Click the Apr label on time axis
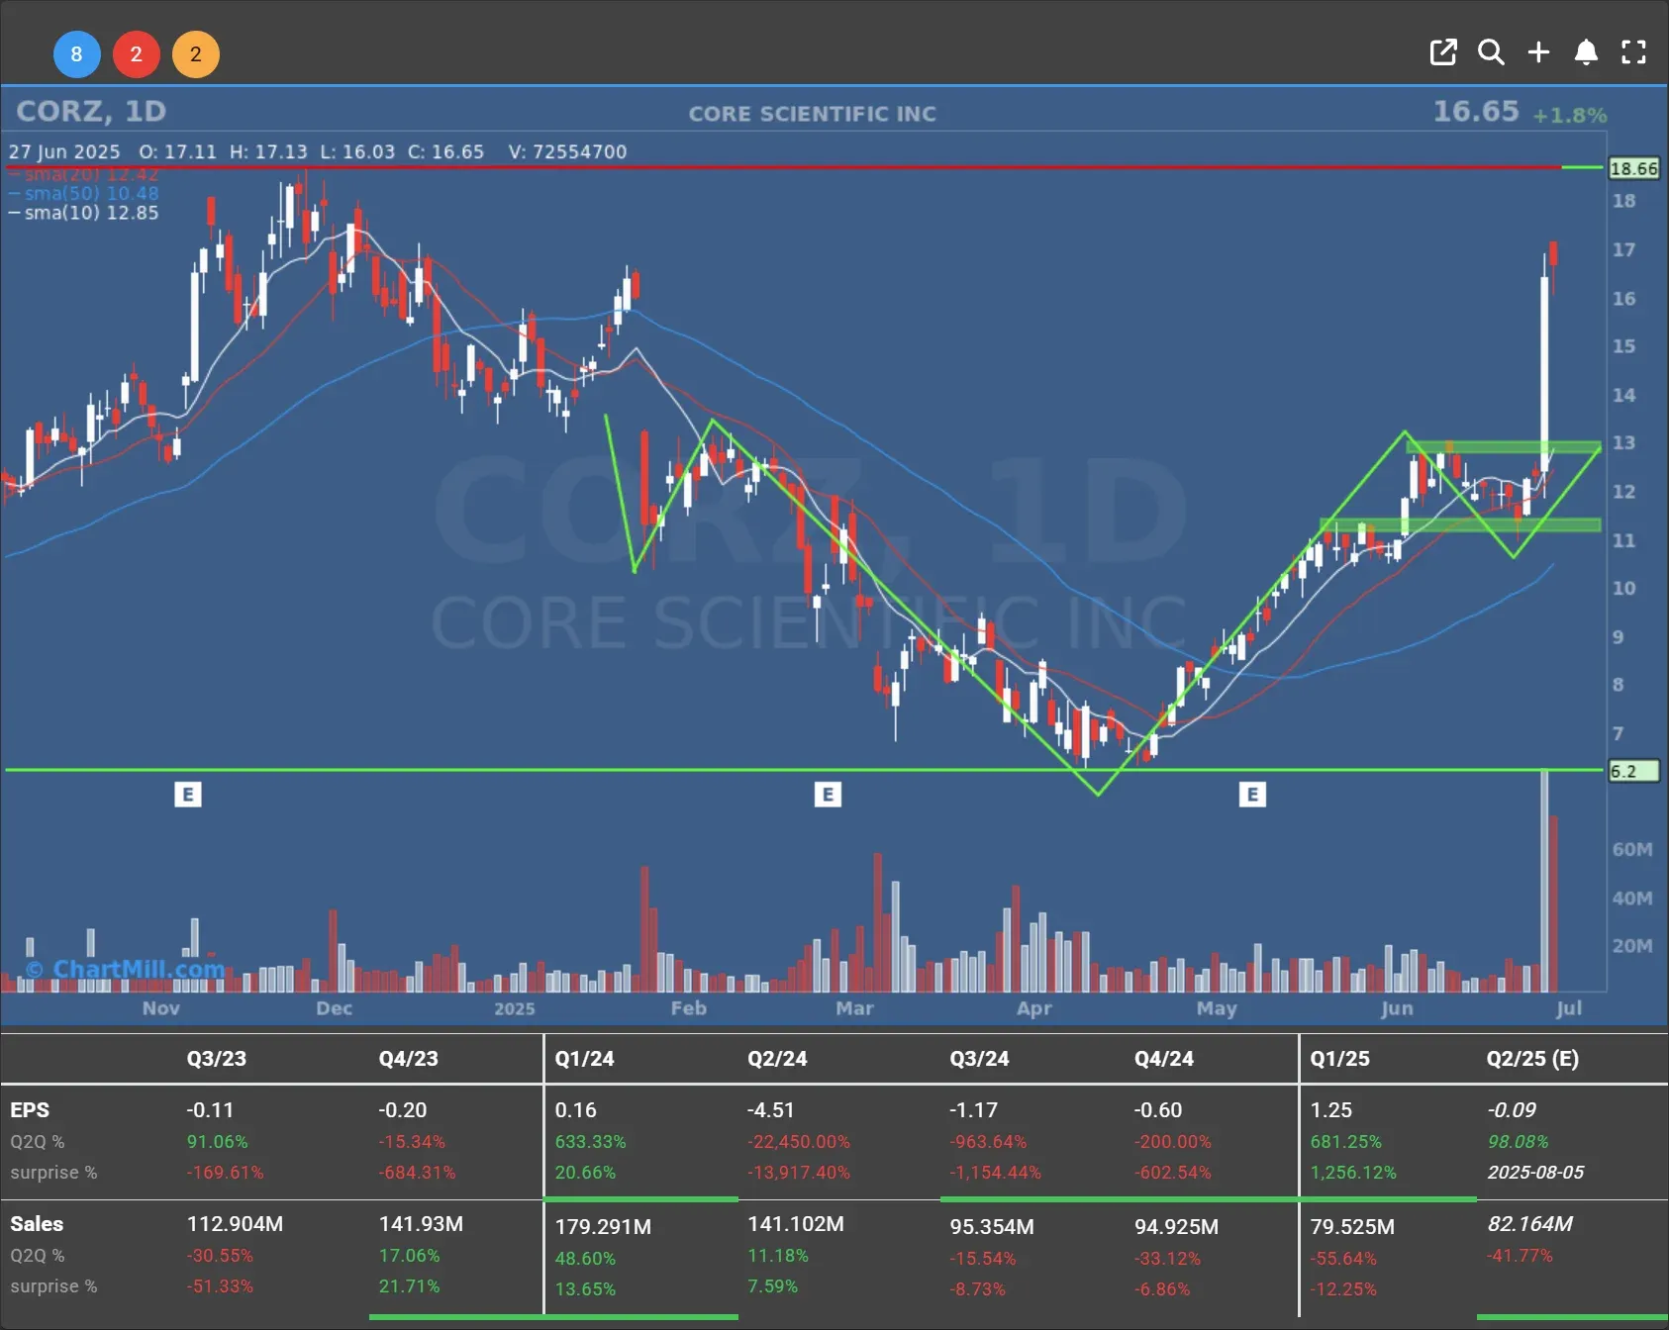This screenshot has width=1669, height=1330. (x=1034, y=1008)
